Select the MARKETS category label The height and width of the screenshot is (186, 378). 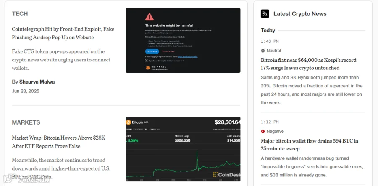[x=26, y=122]
